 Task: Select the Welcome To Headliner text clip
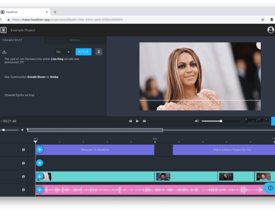(95, 150)
